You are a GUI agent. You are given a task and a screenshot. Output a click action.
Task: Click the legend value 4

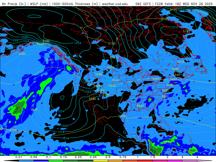point(197,157)
